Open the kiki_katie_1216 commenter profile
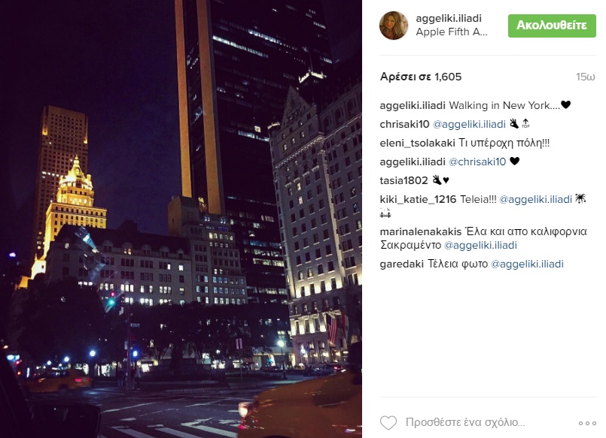Image resolution: width=606 pixels, height=438 pixels. click(x=418, y=199)
